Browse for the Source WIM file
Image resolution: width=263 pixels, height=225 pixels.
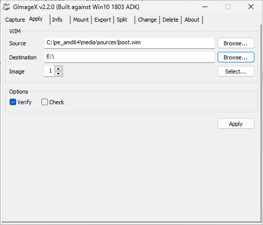coord(236,43)
